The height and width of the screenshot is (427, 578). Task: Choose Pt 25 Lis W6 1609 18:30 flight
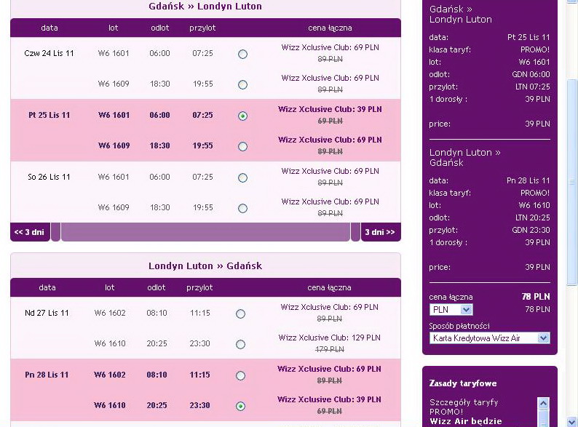click(x=242, y=147)
